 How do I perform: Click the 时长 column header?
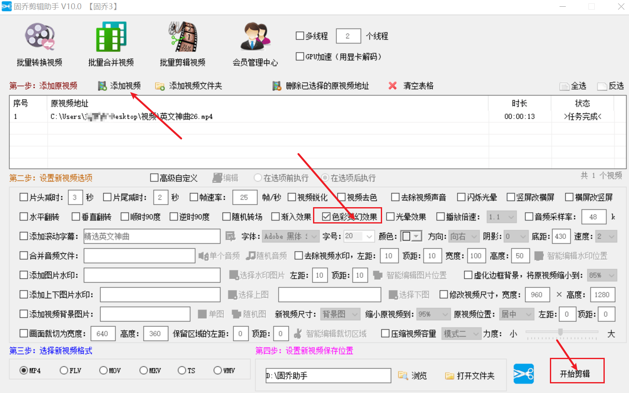click(519, 103)
